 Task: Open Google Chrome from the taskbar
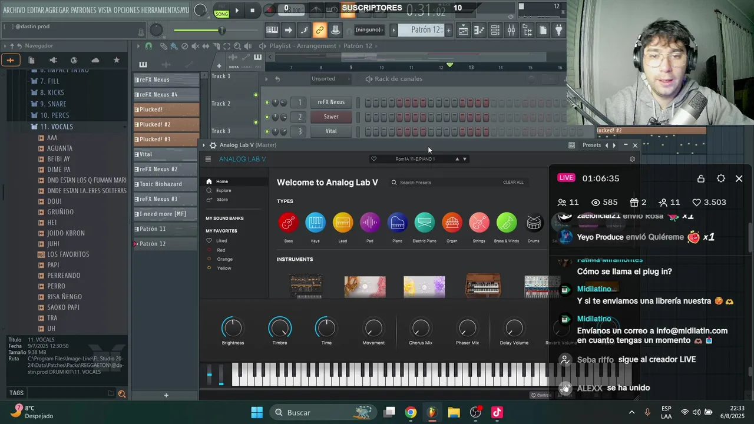pyautogui.click(x=411, y=412)
